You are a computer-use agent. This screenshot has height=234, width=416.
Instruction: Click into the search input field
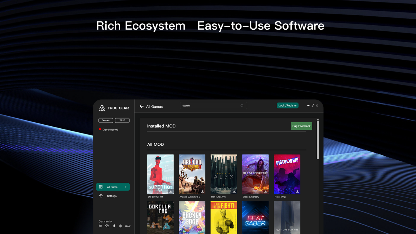coord(210,106)
